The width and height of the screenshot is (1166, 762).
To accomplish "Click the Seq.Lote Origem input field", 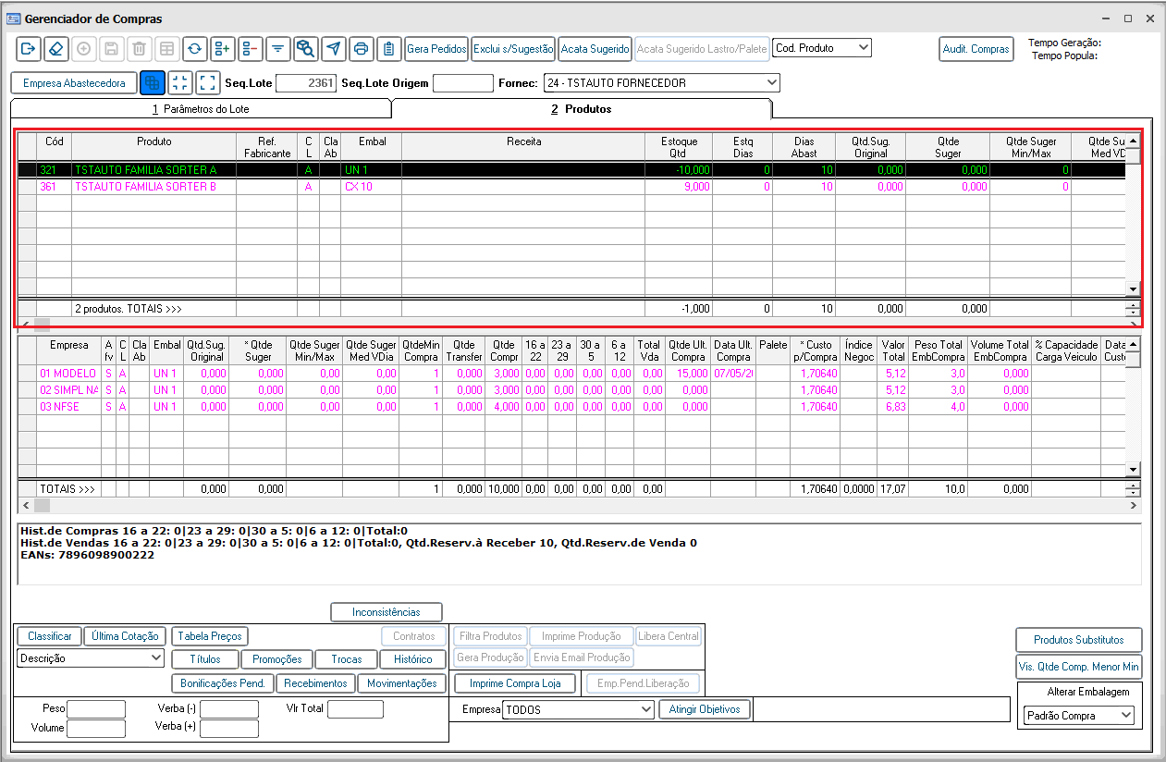I will 462,83.
